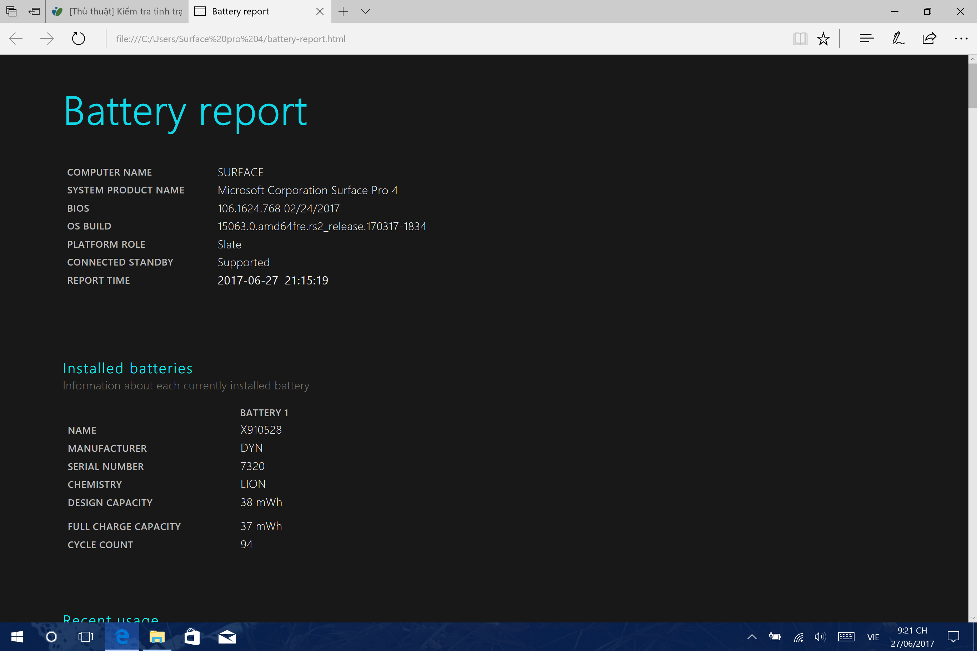Open a new tab with plus button
Screen dimensions: 977x651
[x=343, y=11]
